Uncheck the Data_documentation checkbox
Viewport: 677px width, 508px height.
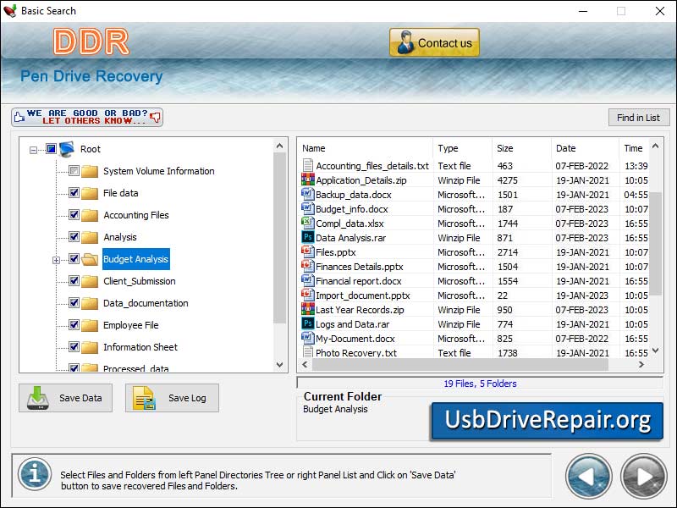tap(74, 303)
